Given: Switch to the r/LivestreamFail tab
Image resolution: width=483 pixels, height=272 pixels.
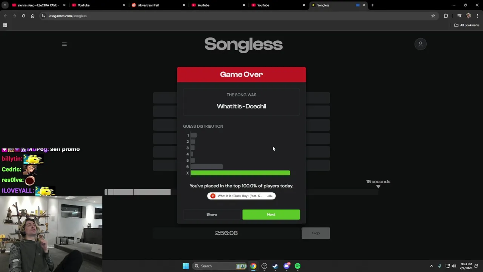Looking at the screenshot, I should point(158,5).
